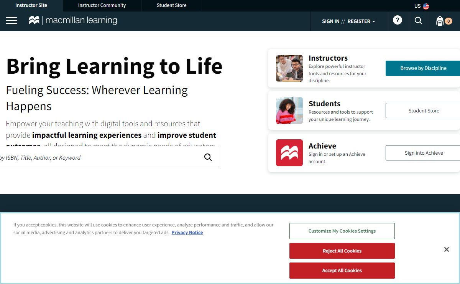Expand the REGISTER dropdown
The width and height of the screenshot is (460, 284).
click(361, 21)
